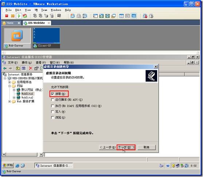Toggle the show/hide console tree icon
This screenshot has width=203, height=177.
pos(24,68)
